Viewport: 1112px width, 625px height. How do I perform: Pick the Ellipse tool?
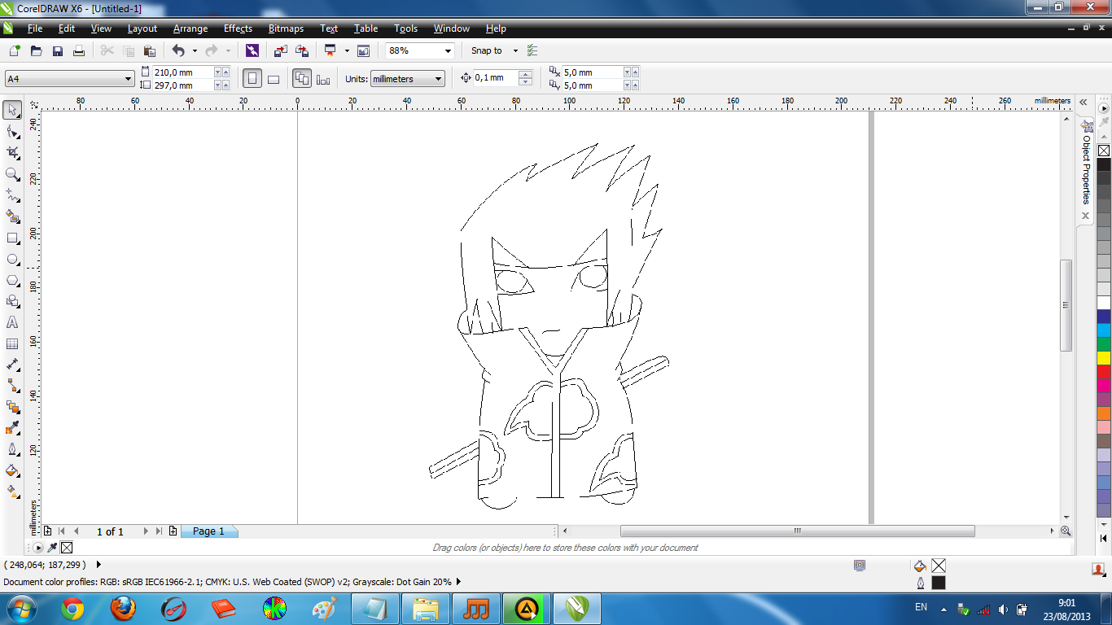pyautogui.click(x=12, y=259)
